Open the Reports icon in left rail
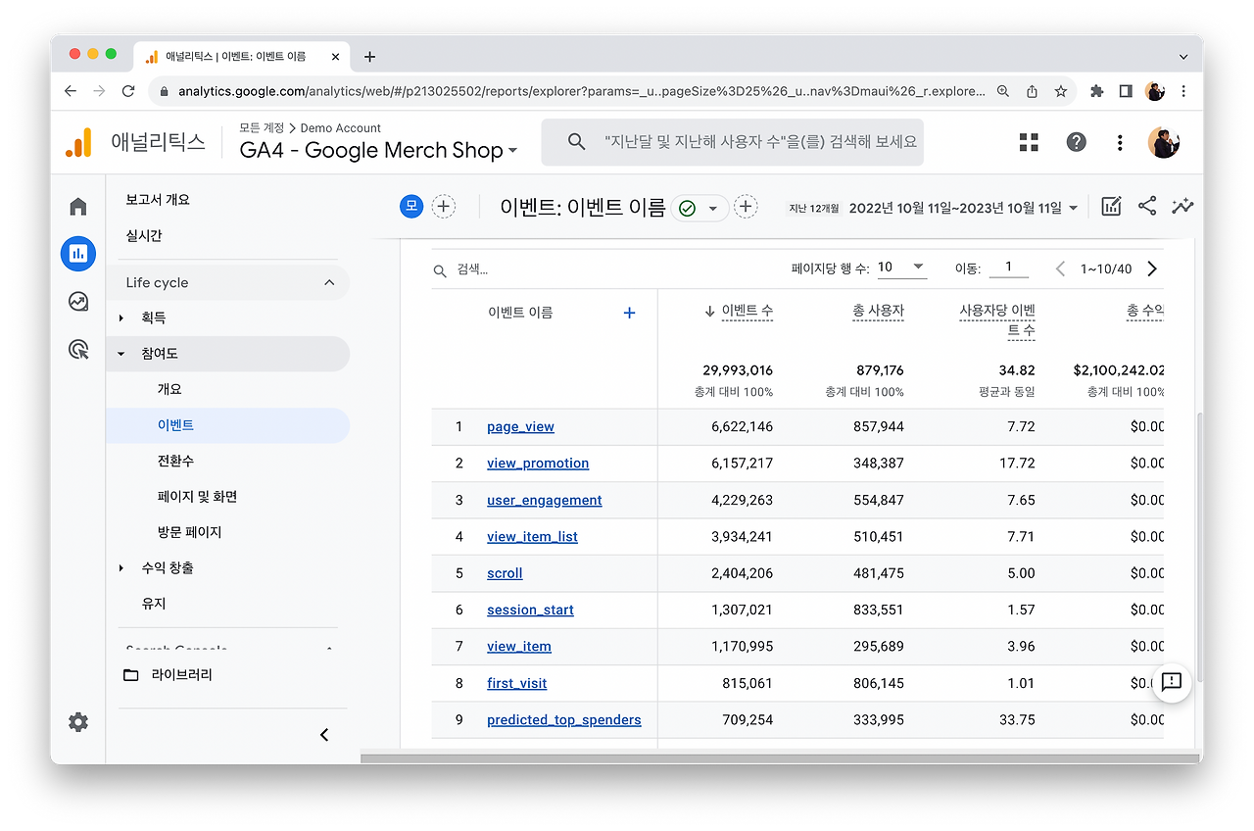The height and width of the screenshot is (831, 1254). tap(78, 253)
